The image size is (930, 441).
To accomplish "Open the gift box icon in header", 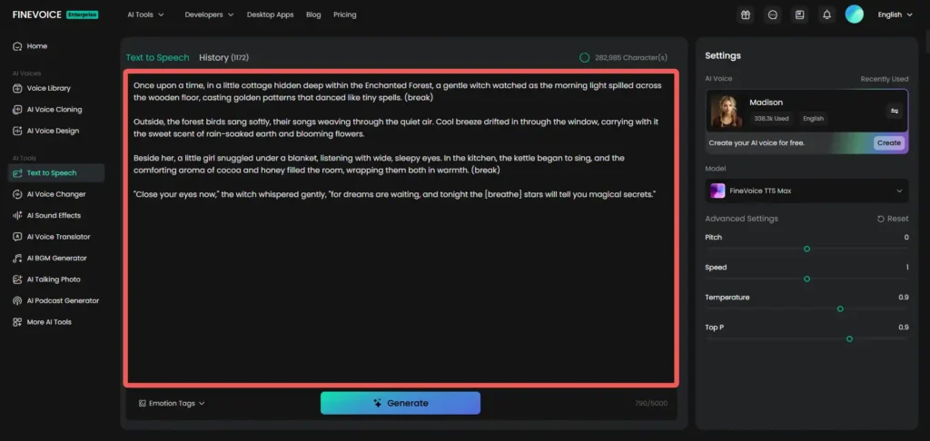I will [x=746, y=15].
